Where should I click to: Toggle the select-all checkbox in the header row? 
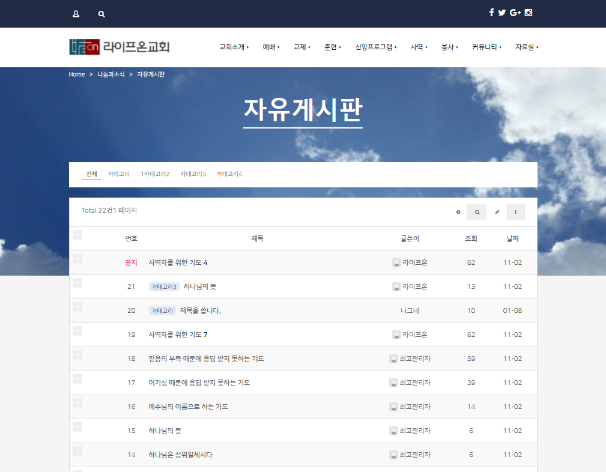tap(77, 235)
